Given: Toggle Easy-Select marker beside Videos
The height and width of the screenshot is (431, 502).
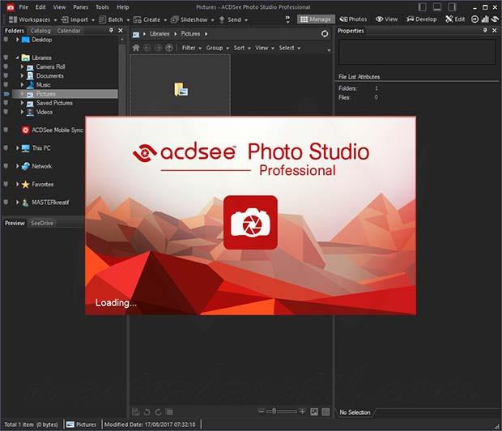Looking at the screenshot, I should [x=6, y=112].
